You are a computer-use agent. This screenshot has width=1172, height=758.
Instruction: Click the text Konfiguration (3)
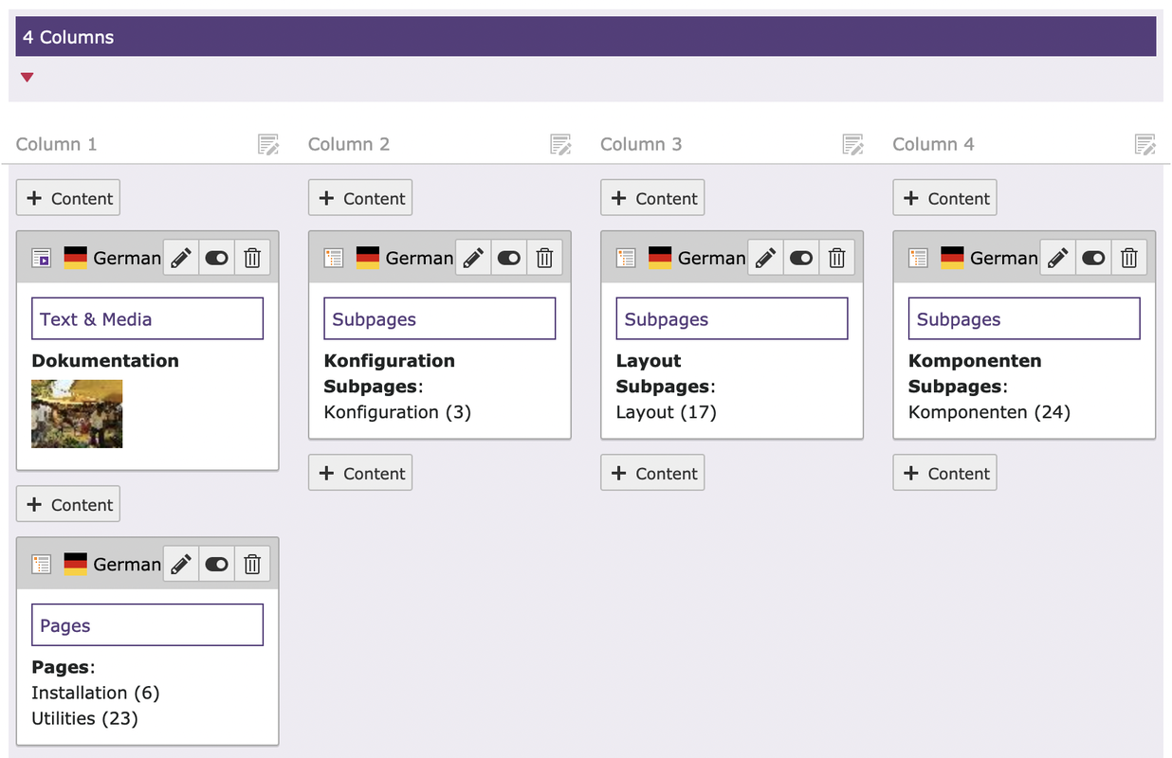click(397, 412)
